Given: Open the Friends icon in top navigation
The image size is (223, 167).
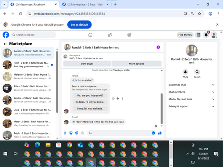Looking at the screenshot, I should point(110,35).
